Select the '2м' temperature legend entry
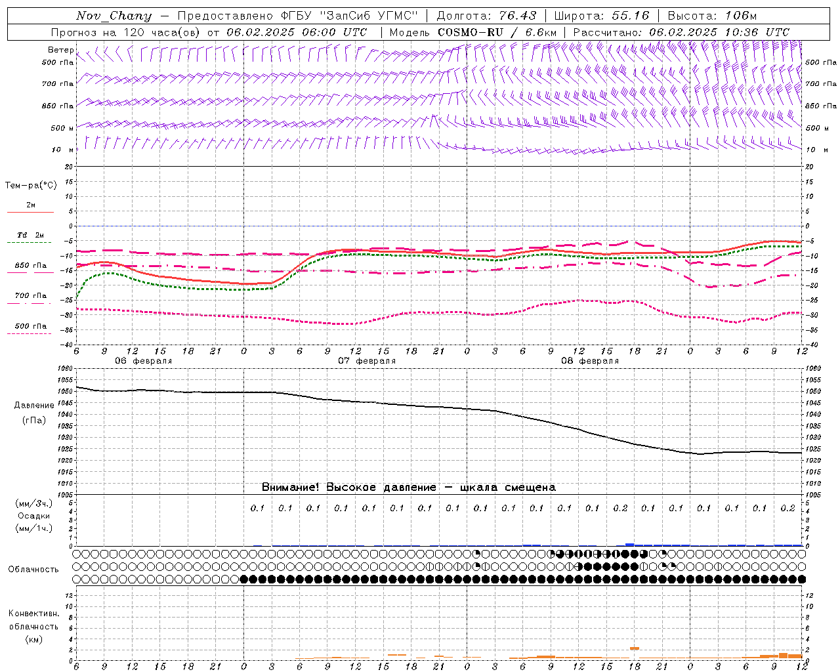This screenshot has width=840, height=672. click(31, 205)
